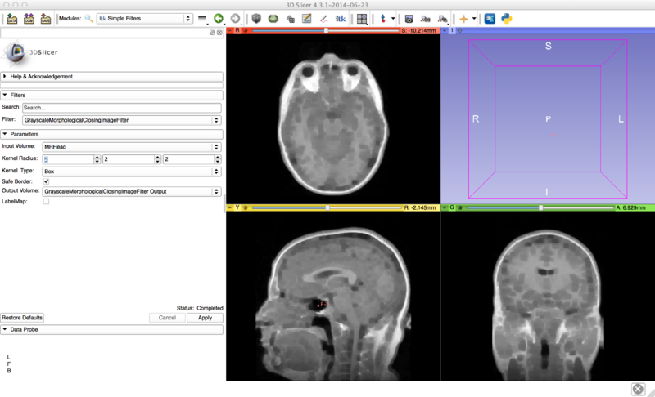
Task: Uncheck the Safe Border checkbox
Action: point(46,181)
